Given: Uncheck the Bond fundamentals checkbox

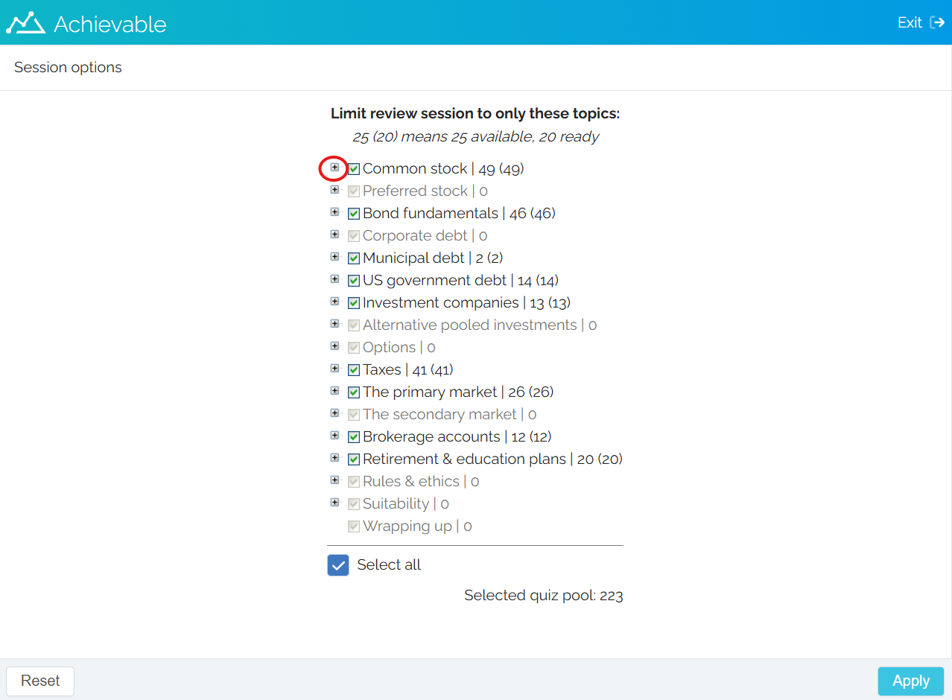Looking at the screenshot, I should tap(354, 214).
